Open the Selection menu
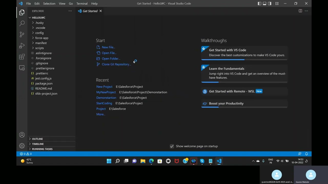The height and width of the screenshot is (184, 328). 49,4
